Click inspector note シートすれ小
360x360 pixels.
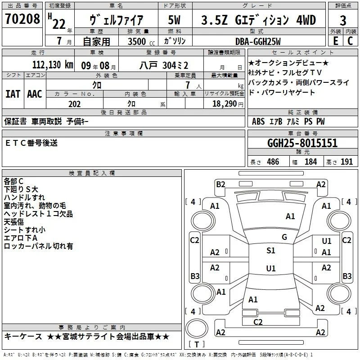coord(25,230)
